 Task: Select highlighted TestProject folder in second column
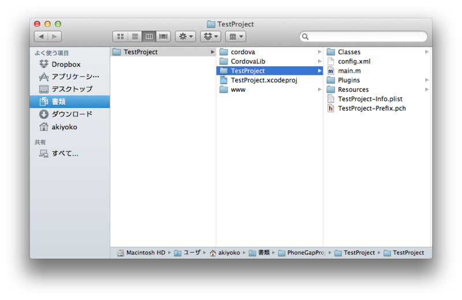270,70
